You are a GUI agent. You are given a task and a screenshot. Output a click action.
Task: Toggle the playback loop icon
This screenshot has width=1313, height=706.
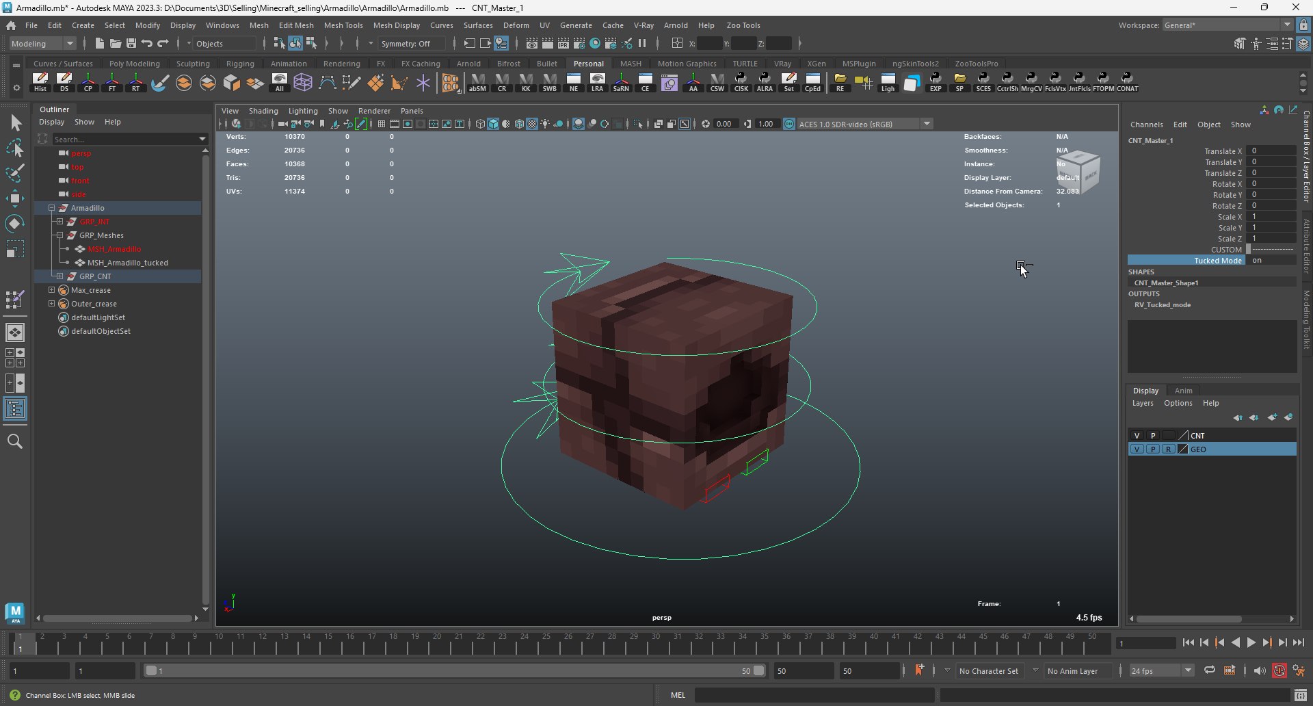pyautogui.click(x=1210, y=670)
